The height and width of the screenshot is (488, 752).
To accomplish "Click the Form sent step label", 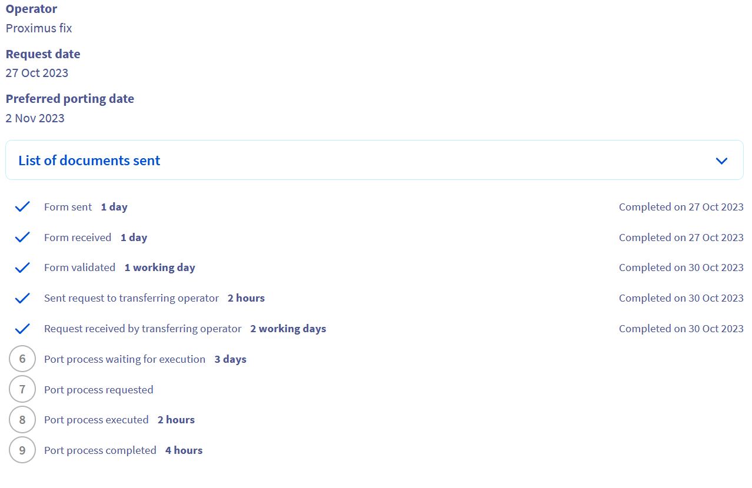I will click(x=68, y=207).
